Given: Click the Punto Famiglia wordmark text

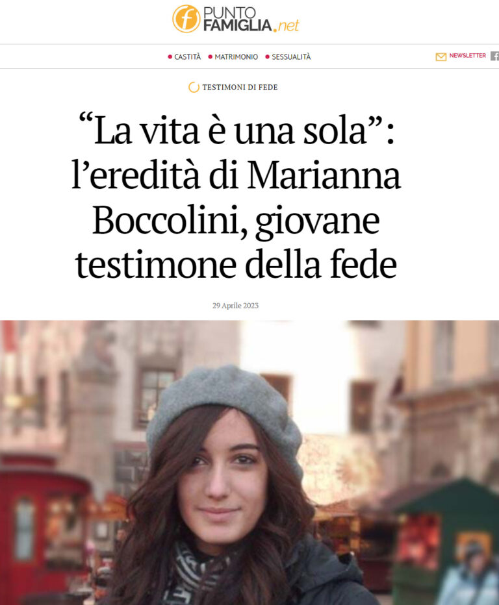Looking at the screenshot, I should click(237, 19).
